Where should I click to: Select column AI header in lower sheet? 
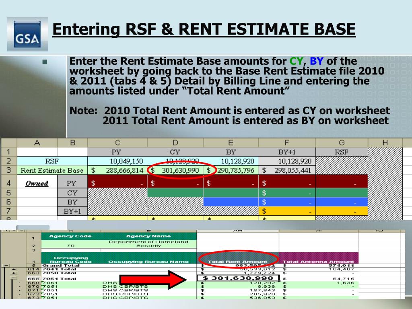(x=319, y=231)
